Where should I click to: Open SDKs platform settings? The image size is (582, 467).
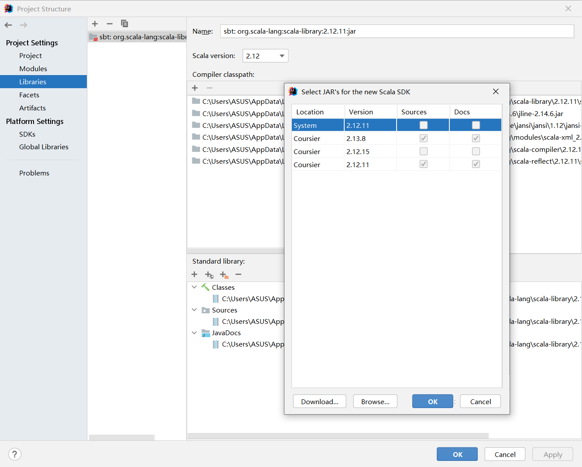(x=27, y=134)
